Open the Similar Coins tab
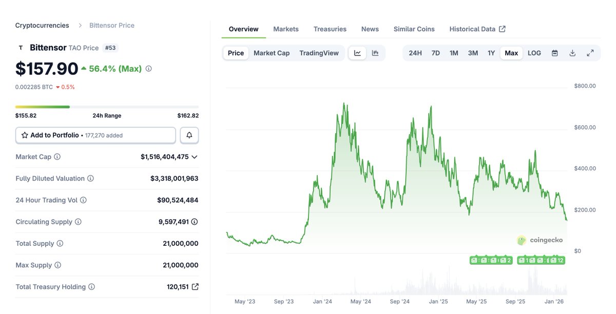Screen dimensions: 616x314 tap(414, 29)
